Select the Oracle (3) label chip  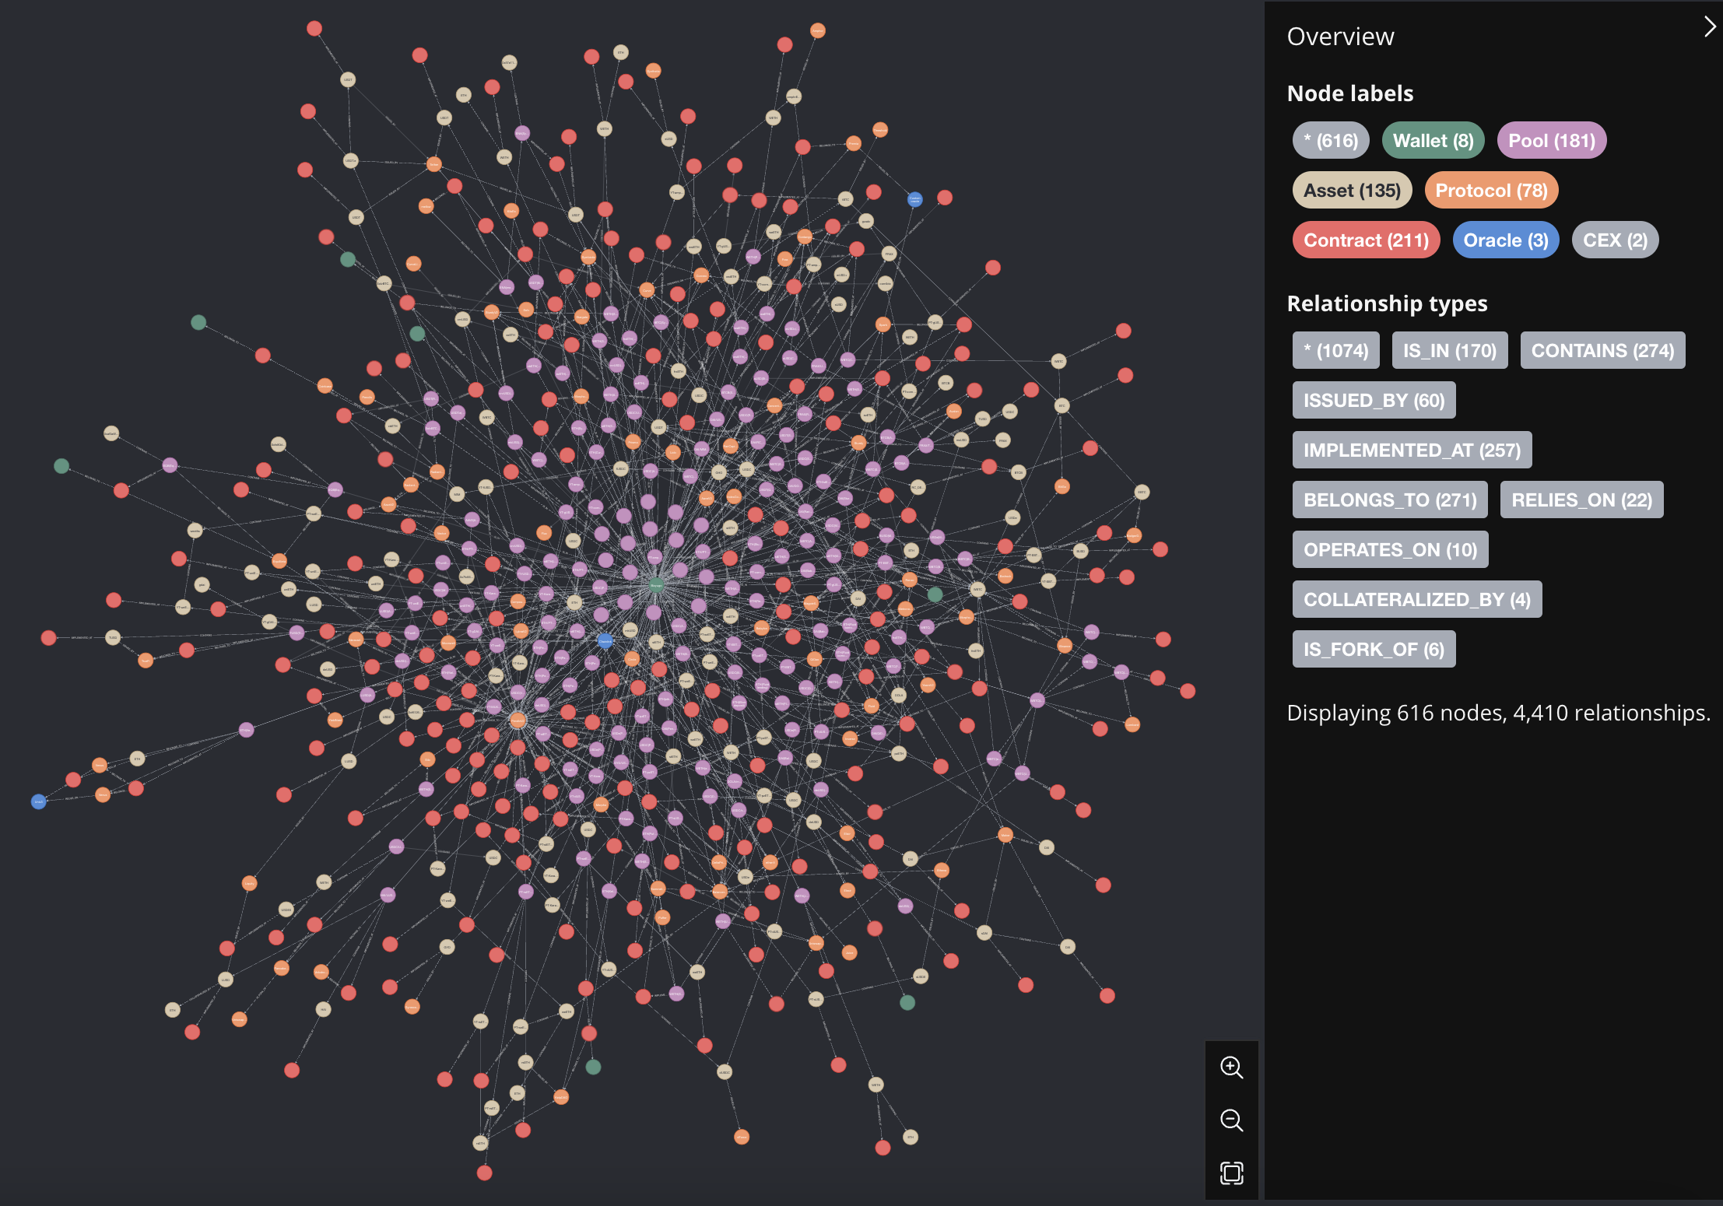[x=1505, y=240]
